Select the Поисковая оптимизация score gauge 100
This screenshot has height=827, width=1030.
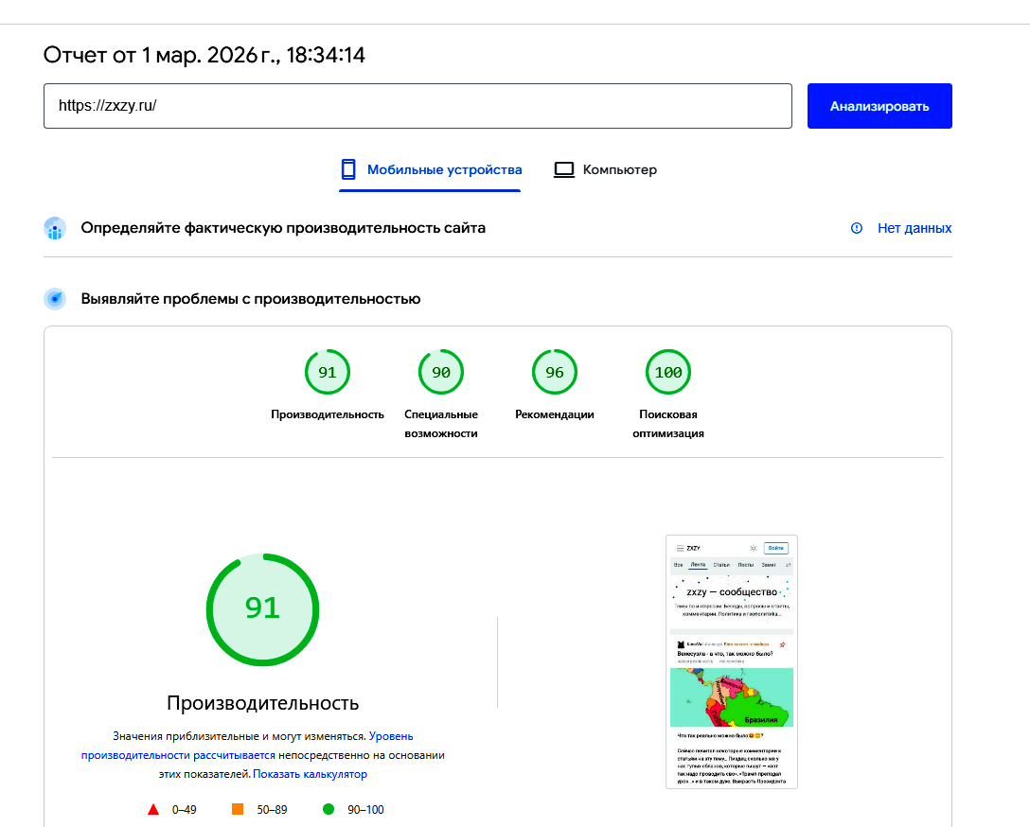(668, 373)
